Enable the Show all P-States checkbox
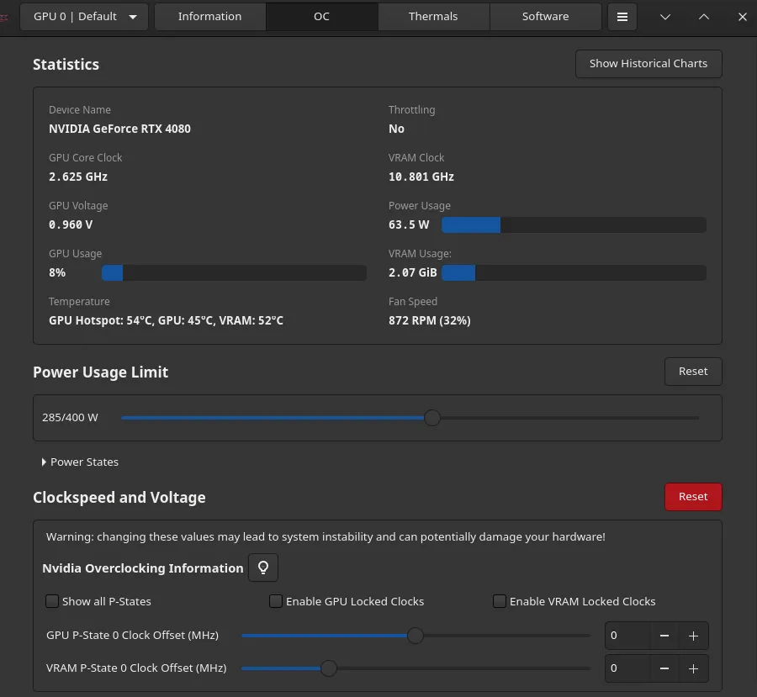Screen dimensions: 757x697 tap(51, 601)
